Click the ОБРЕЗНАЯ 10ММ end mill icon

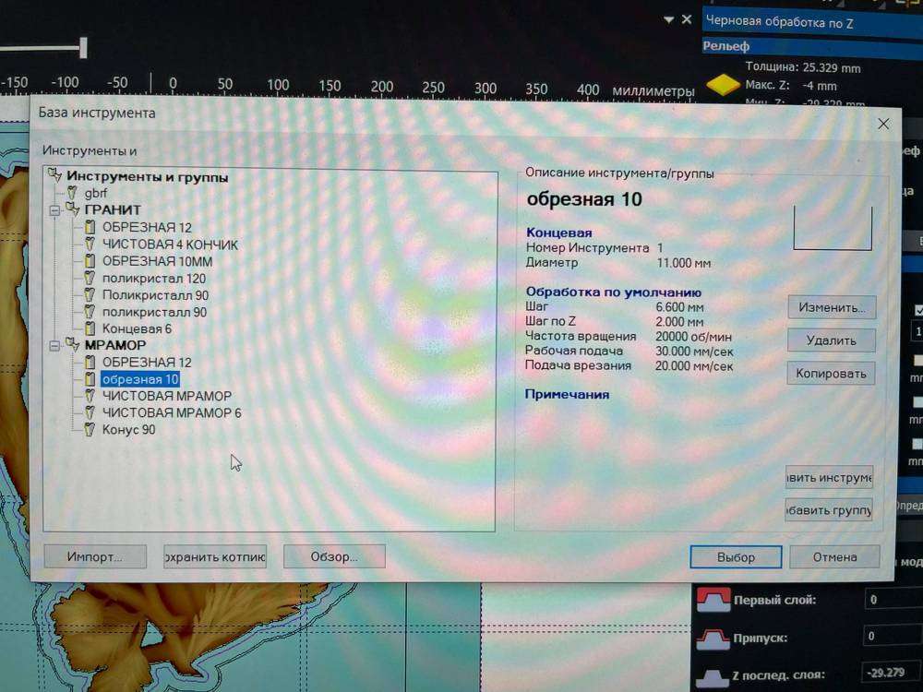point(90,261)
